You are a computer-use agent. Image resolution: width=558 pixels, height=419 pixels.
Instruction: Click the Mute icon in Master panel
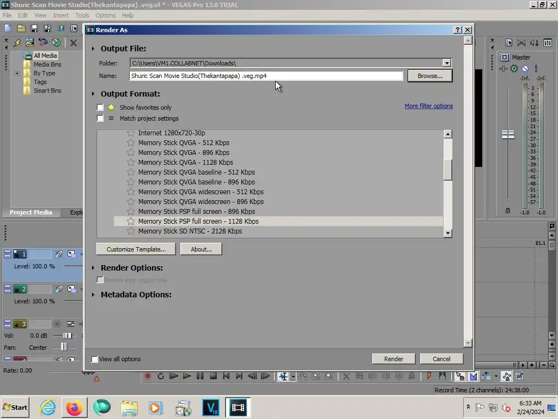click(525, 68)
